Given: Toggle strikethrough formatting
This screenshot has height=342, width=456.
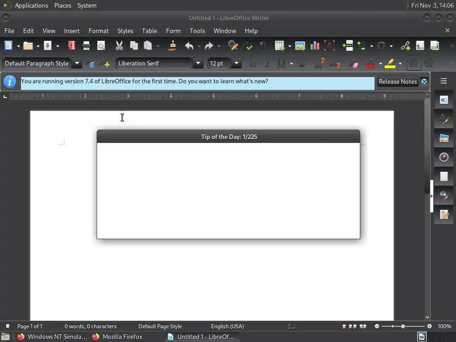Looking at the screenshot, I should pyautogui.click(x=302, y=63).
